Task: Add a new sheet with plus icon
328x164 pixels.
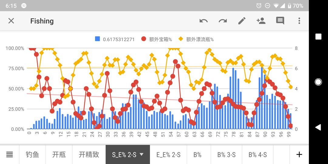Action: 299,155
